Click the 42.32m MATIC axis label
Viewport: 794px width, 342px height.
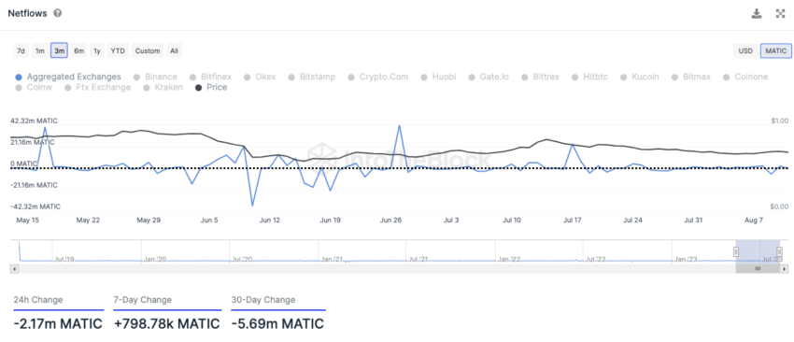pyautogui.click(x=34, y=121)
